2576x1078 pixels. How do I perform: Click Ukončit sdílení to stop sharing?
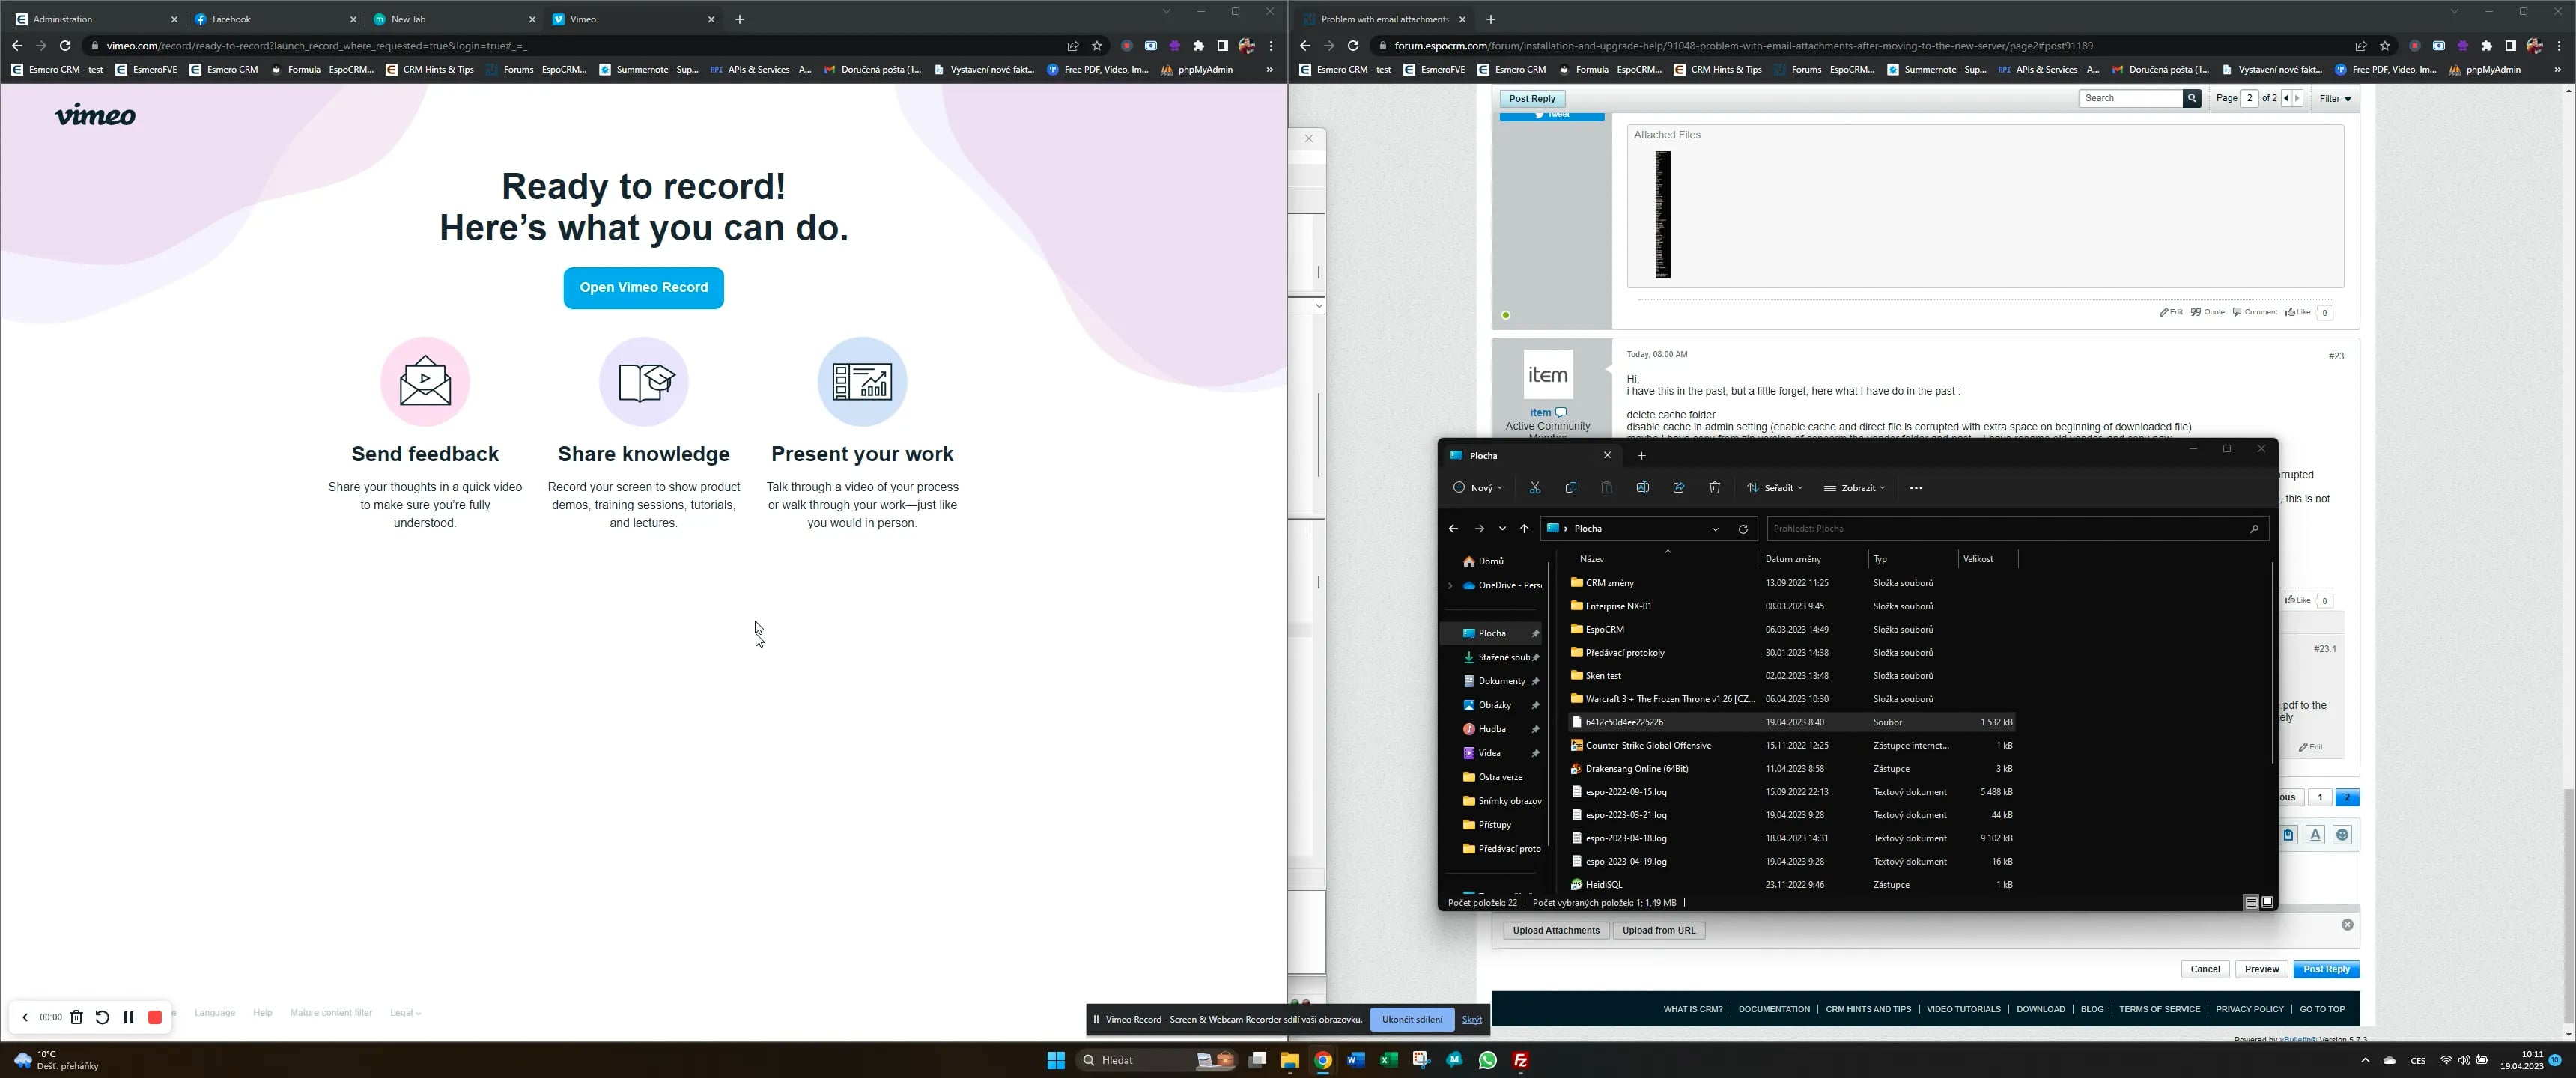tap(1411, 1019)
